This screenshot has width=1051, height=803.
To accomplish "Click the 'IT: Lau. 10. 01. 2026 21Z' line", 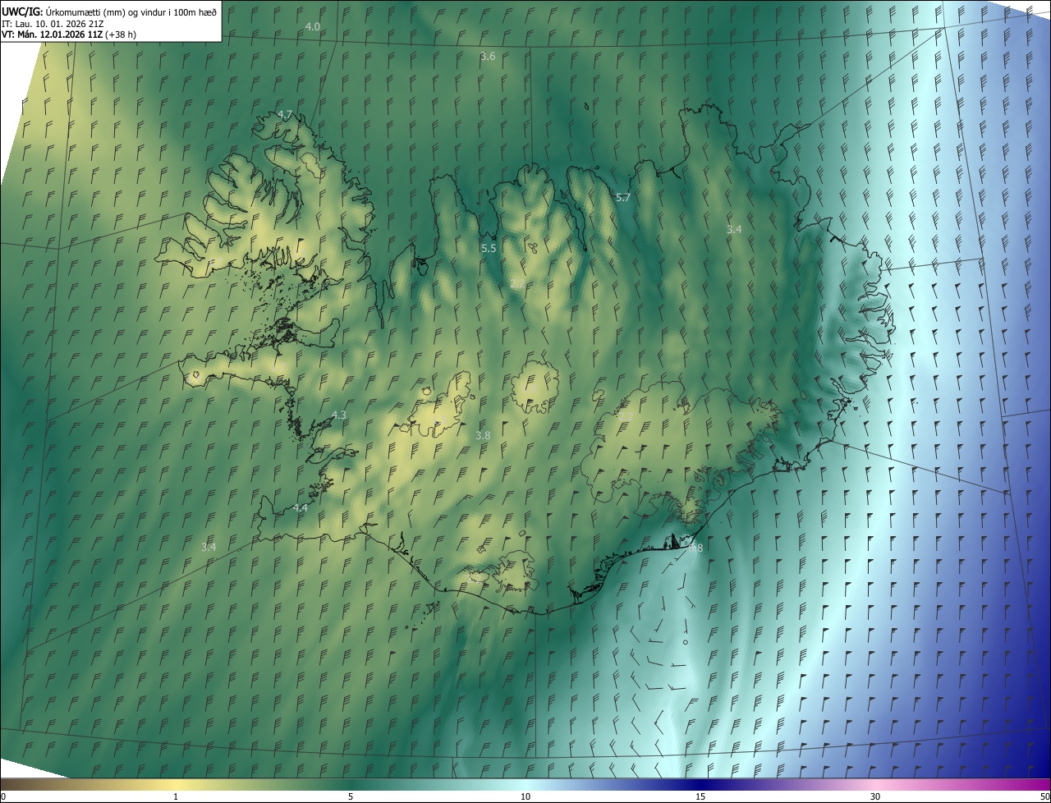I will click(x=53, y=23).
